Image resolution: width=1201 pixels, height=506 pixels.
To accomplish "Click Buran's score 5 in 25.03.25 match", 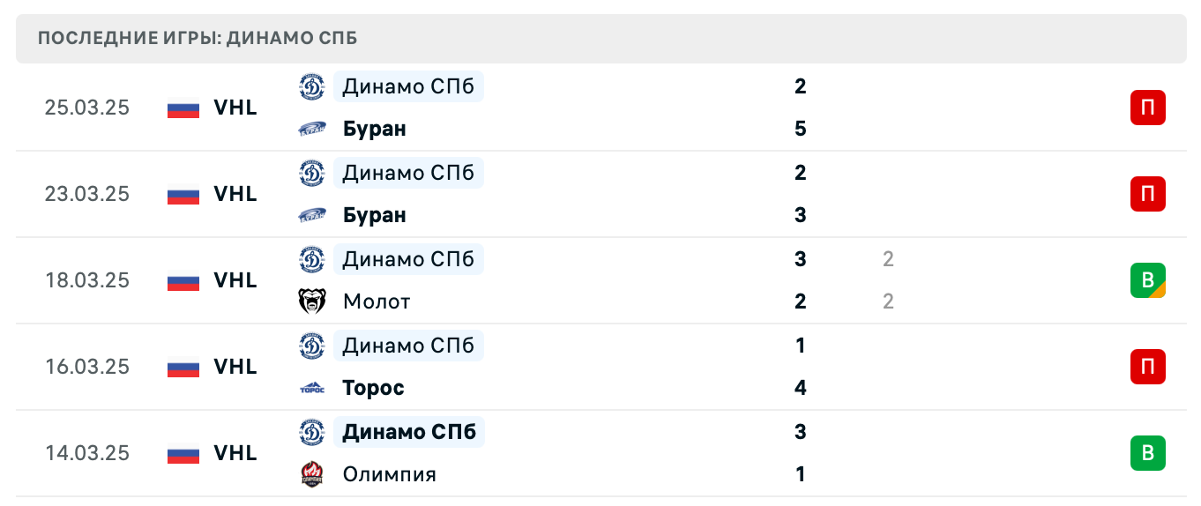I will (800, 130).
